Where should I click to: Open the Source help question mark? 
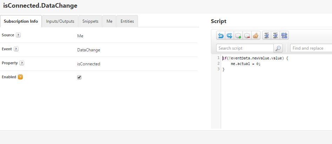tap(18, 35)
